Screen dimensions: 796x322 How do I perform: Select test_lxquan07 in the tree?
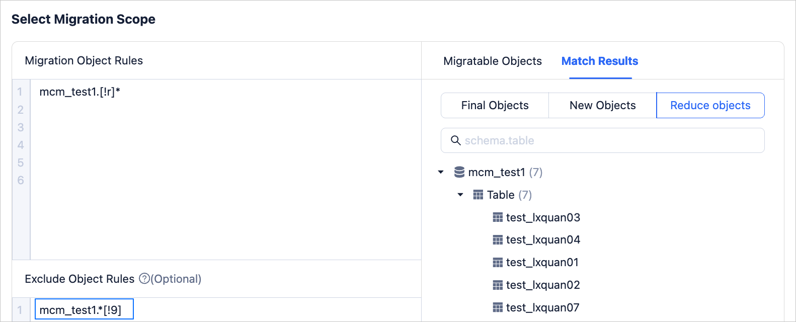[542, 307]
